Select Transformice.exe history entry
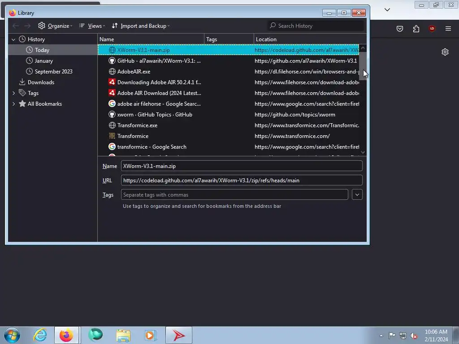The height and width of the screenshot is (344, 459). tap(228, 125)
